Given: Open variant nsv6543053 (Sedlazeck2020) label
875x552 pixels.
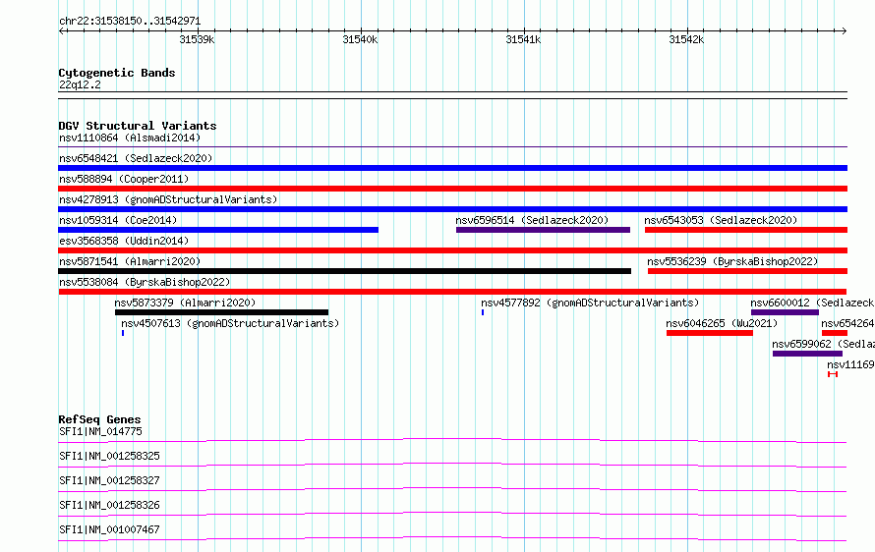Looking at the screenshot, I should point(721,220).
